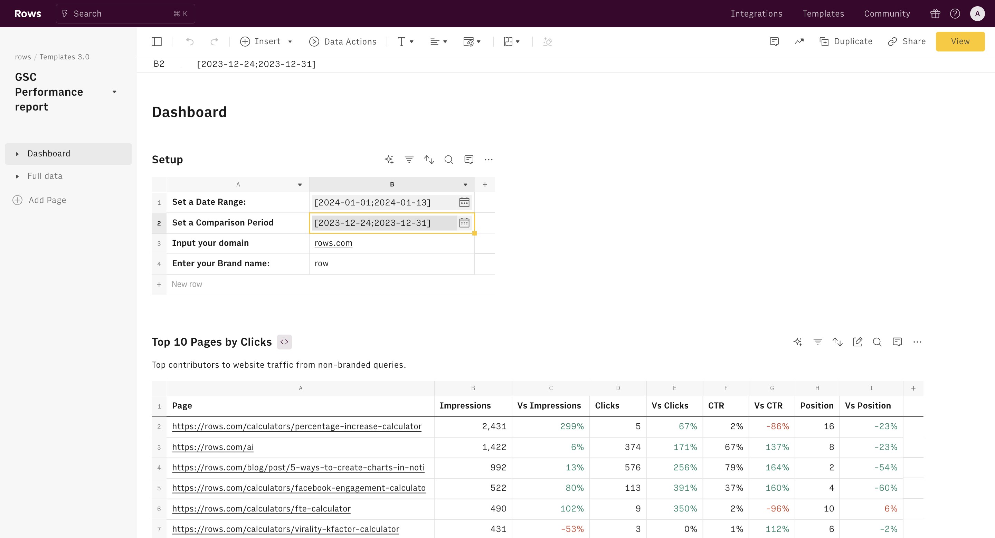Open the gift icon in top bar
This screenshot has width=995, height=538.
click(935, 14)
